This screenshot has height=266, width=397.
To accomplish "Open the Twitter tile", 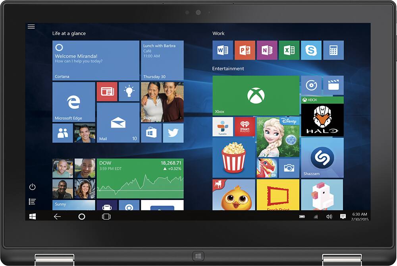I will [x=173, y=133].
